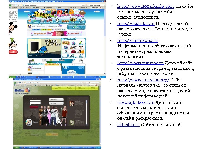Click the Mickey Mouse picture in left banner

(13, 29)
